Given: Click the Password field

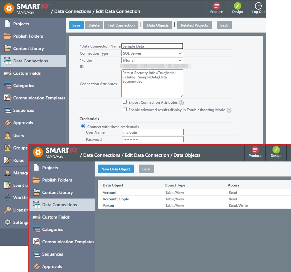Looking at the screenshot, I should 153,139.
